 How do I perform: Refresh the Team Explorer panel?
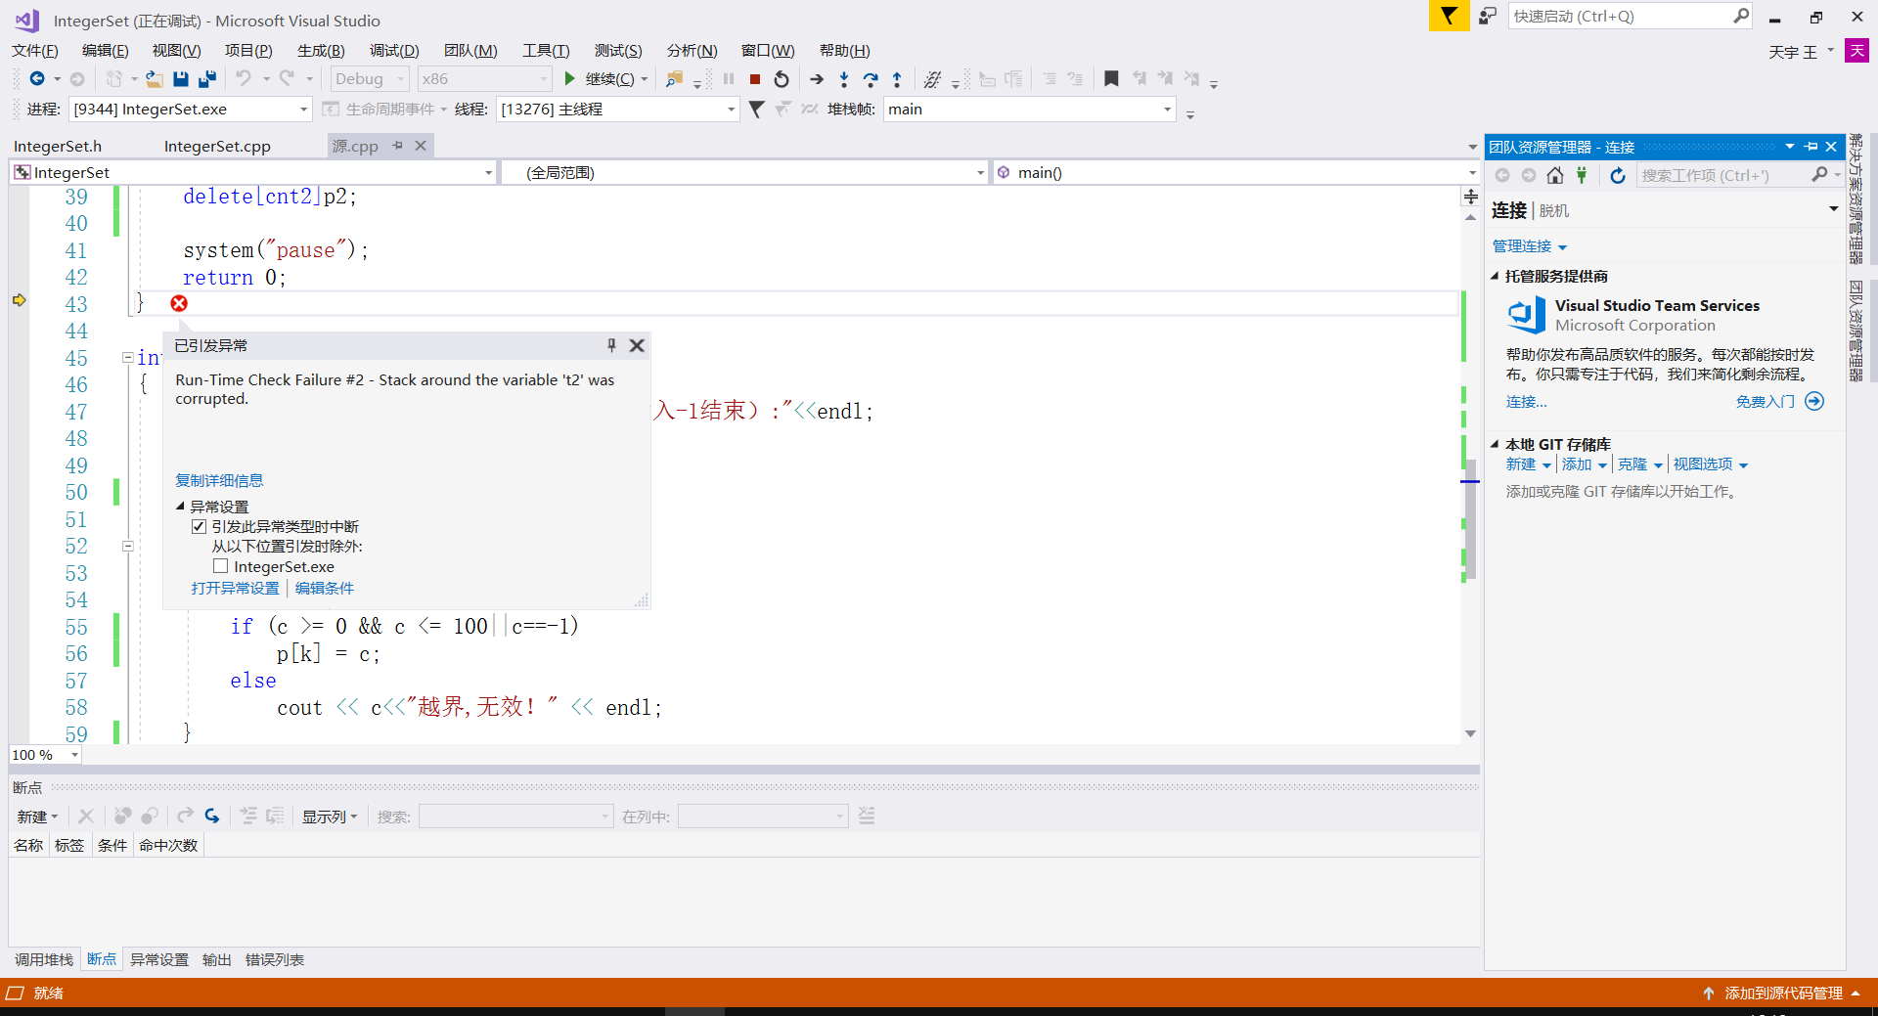(1618, 175)
